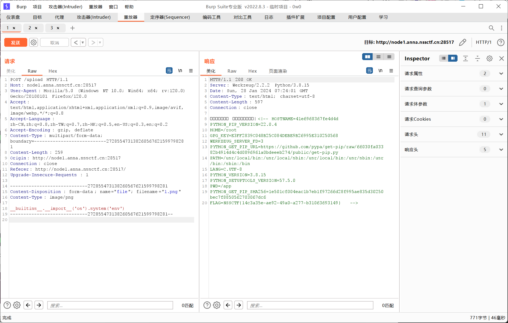
Task: Switch to the 编码工具 tab
Action: coord(212,17)
